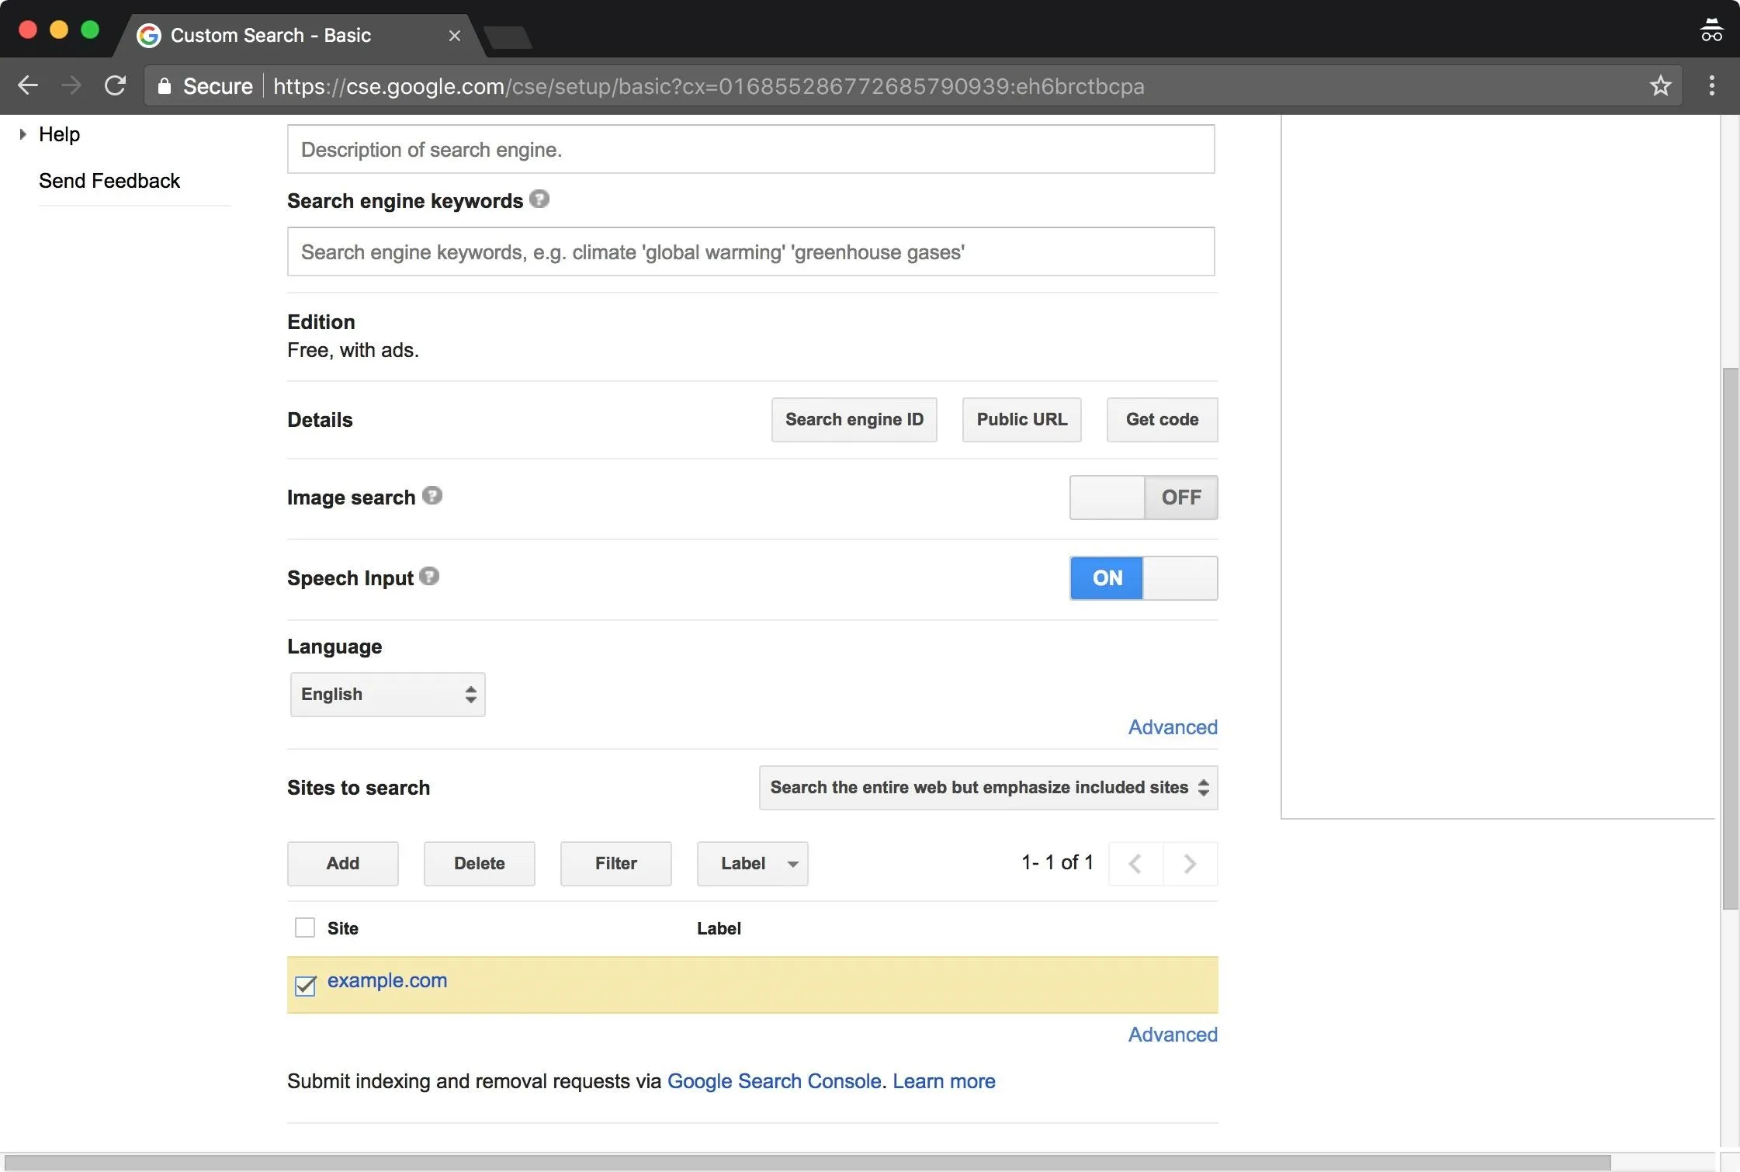Viewport: 1740px width, 1172px height.
Task: Click the browser forward arrow
Action: tap(71, 85)
